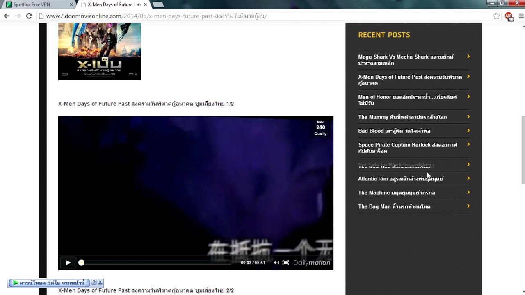Open the Adblock Plus extension icon
The image size is (525, 295).
point(509,16)
